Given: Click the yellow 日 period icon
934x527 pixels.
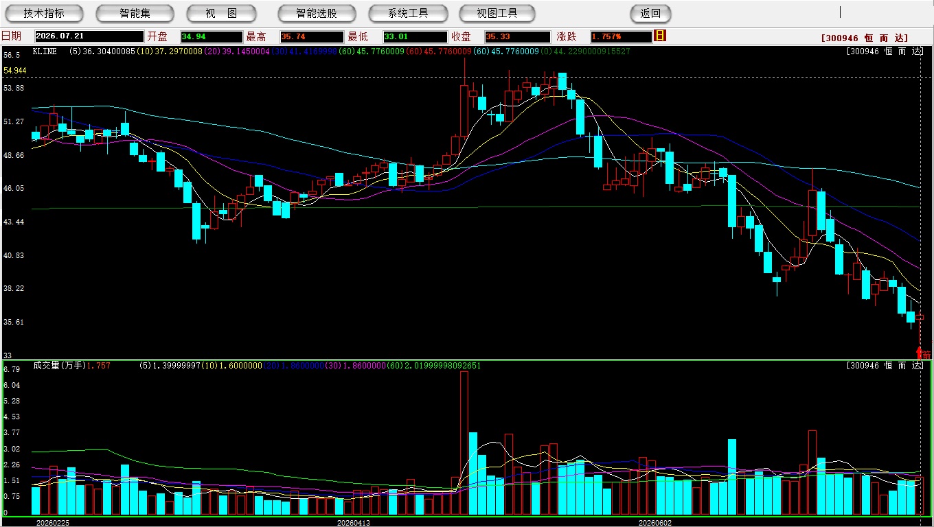Looking at the screenshot, I should tap(660, 36).
